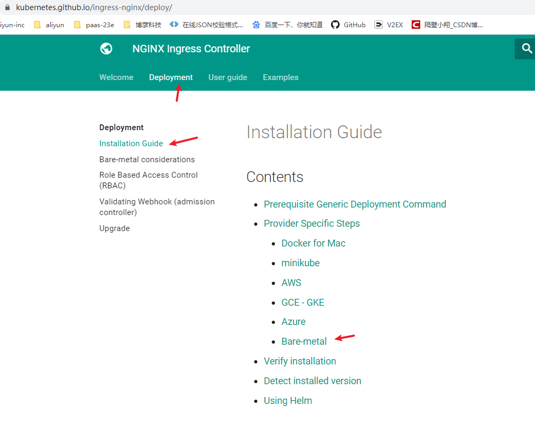This screenshot has height=421, width=535.
Task: Open the Upgrade sidebar page
Action: 115,228
